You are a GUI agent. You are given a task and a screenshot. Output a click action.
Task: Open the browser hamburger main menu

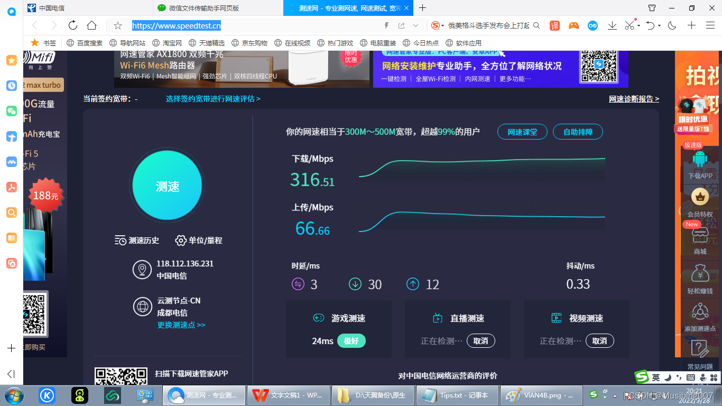(x=710, y=25)
